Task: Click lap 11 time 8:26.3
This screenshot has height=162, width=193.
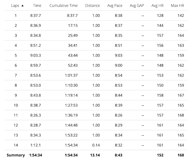Action: pos(35,115)
